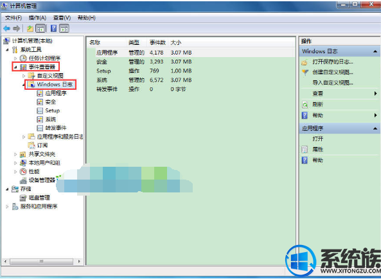
Task: Click the 自定义视图 folder icon
Action: (31, 76)
